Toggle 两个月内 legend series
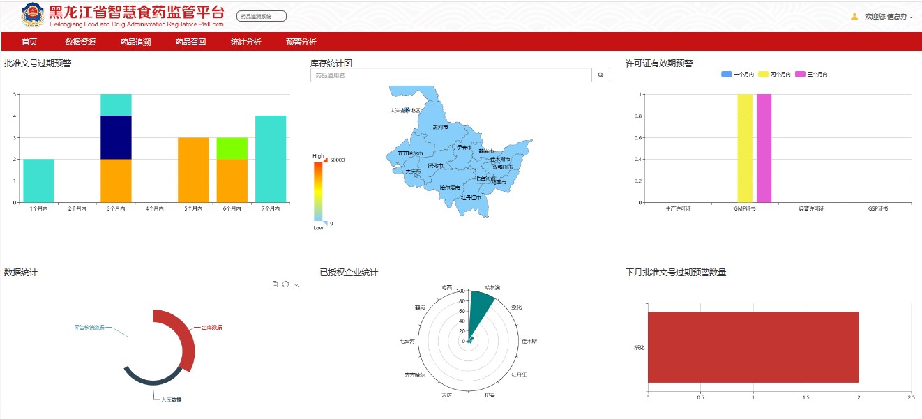 [774, 74]
